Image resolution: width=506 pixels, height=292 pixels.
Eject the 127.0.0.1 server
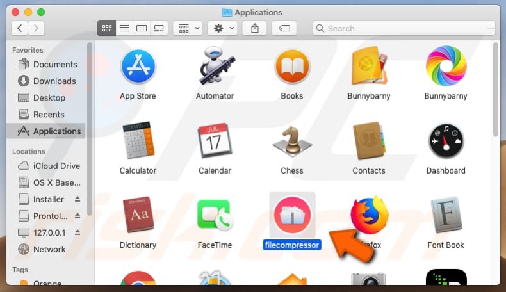[x=78, y=232]
